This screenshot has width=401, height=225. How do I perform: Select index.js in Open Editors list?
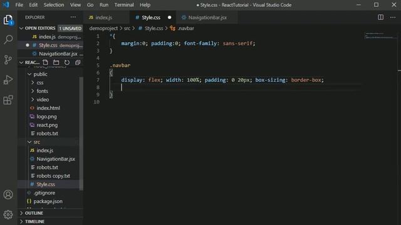[50, 37]
